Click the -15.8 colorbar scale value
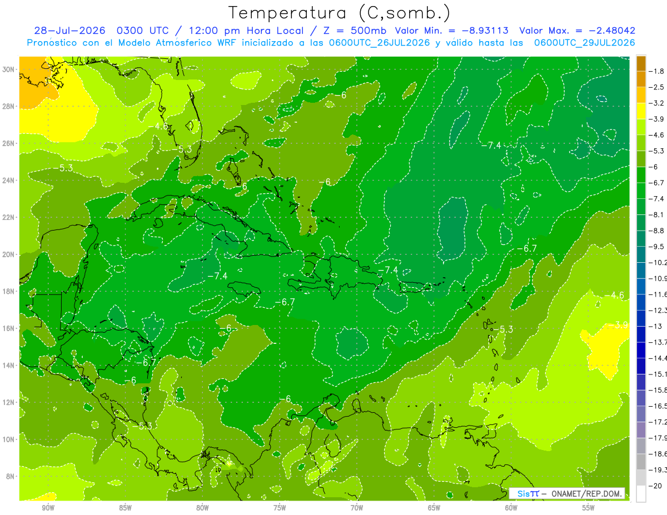Image resolution: width=667 pixels, height=515 pixels. [x=658, y=390]
